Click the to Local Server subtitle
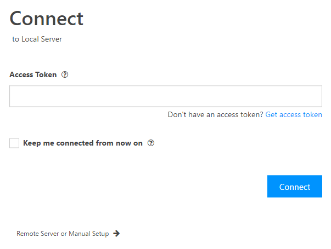The width and height of the screenshot is (331, 249). click(x=37, y=39)
